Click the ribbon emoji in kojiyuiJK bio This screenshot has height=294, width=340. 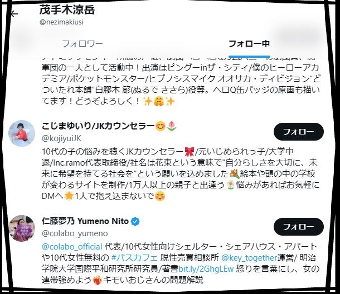pyautogui.click(x=190, y=152)
